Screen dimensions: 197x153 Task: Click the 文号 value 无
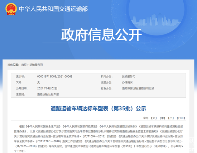point(38,82)
